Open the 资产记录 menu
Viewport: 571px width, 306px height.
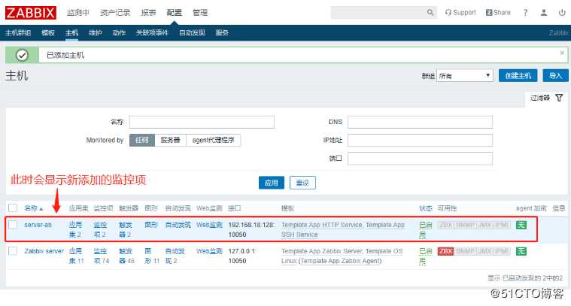coord(115,13)
